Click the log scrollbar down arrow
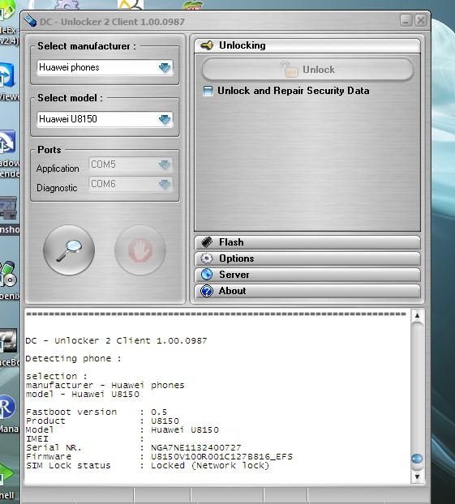Image resolution: width=455 pixels, height=504 pixels. [417, 476]
